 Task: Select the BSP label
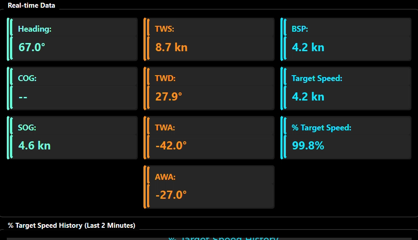click(x=300, y=29)
